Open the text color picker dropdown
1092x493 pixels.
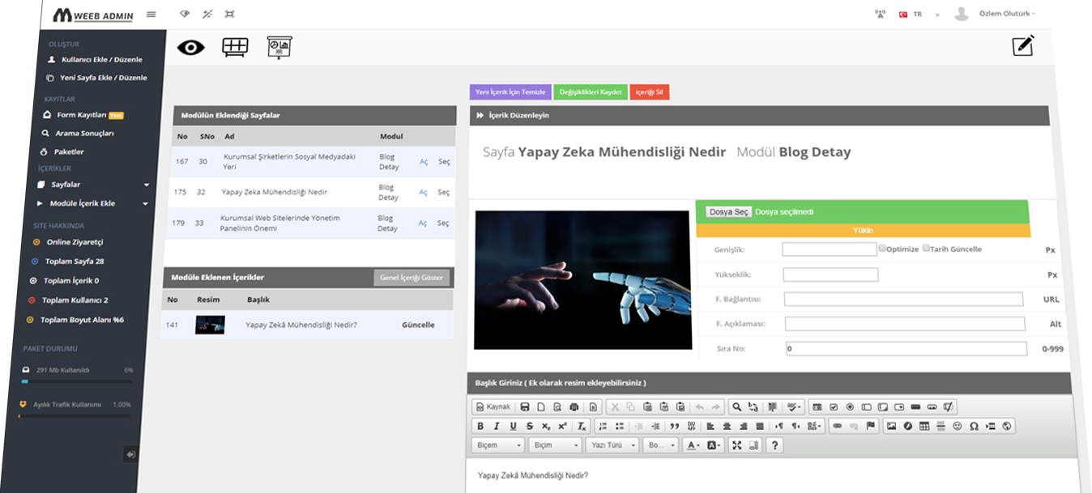(693, 445)
